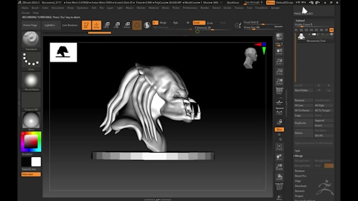Select the Move transform tool in top shelf
This screenshot has height=201, width=358.
[106, 25]
